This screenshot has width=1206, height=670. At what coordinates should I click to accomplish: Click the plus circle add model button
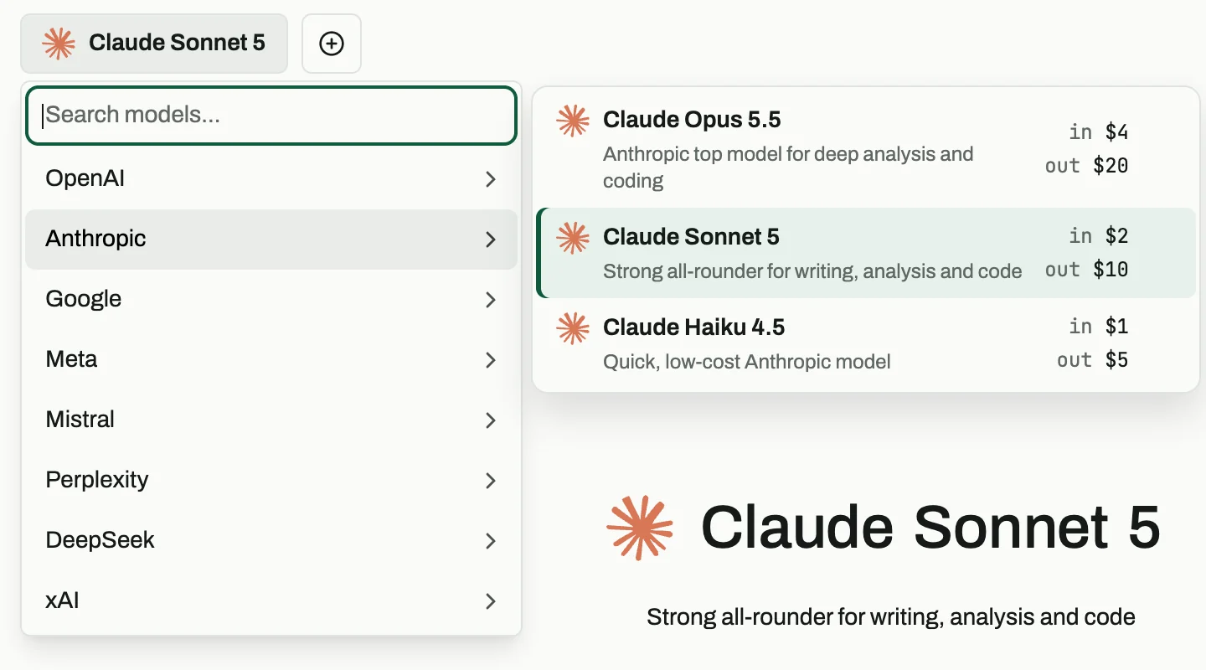point(332,44)
